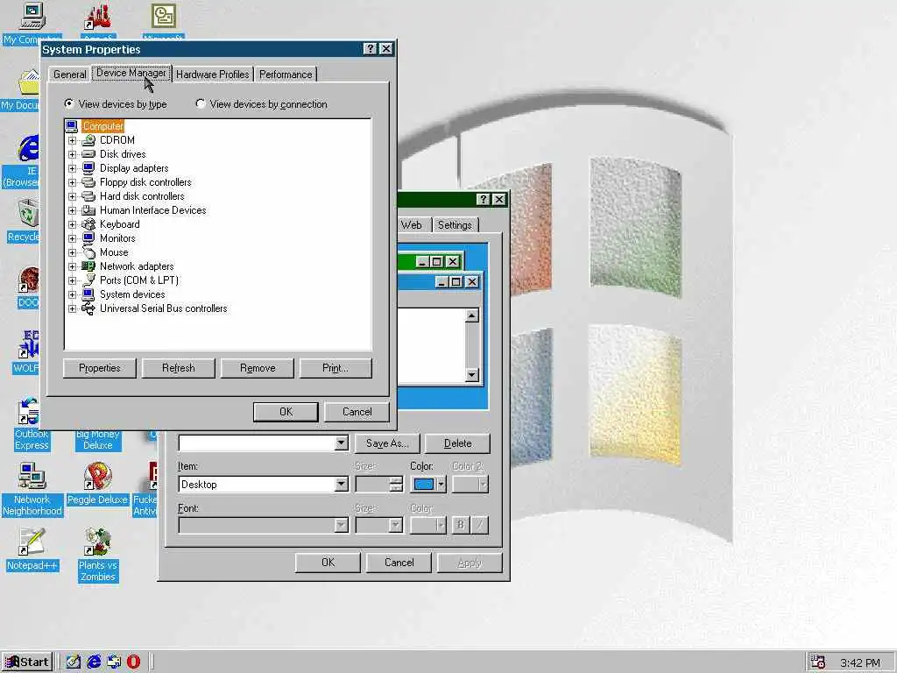Click Show Desktop quick launch icon
Screen dimensions: 897x673
(x=74, y=662)
